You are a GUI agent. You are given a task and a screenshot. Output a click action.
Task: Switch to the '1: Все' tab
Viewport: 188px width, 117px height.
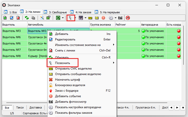[10, 12]
